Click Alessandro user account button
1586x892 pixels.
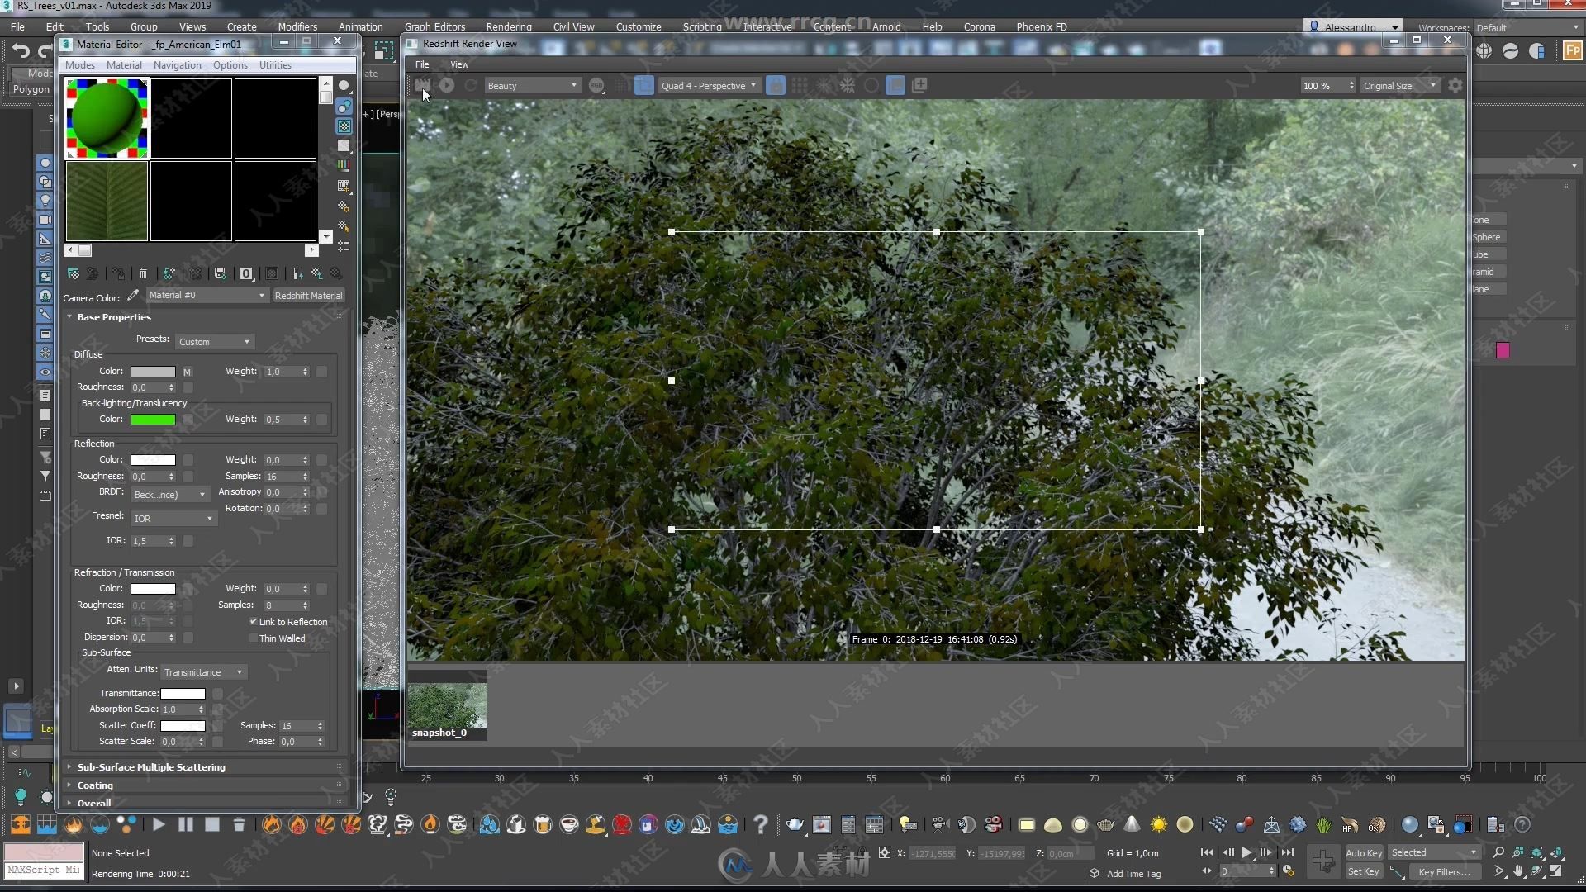coord(1353,26)
